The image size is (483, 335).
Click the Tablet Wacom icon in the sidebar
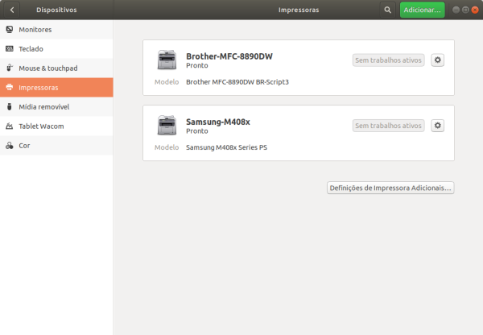(x=10, y=126)
